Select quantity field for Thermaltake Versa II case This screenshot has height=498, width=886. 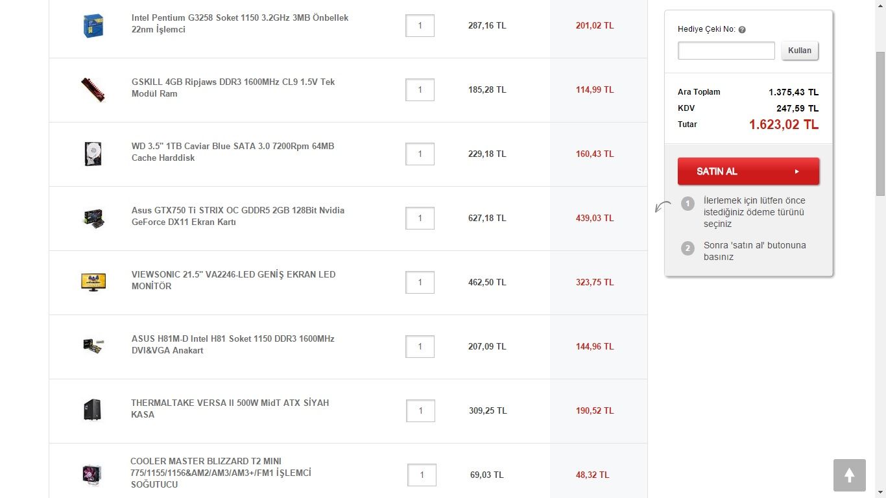[420, 411]
